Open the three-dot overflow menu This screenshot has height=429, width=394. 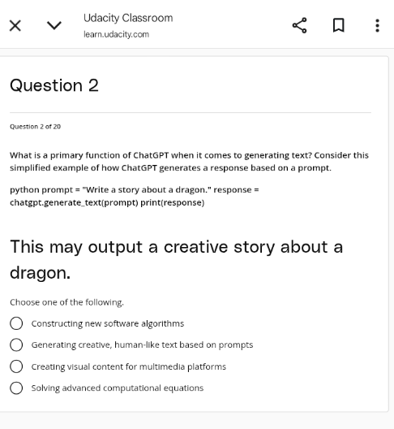point(377,25)
